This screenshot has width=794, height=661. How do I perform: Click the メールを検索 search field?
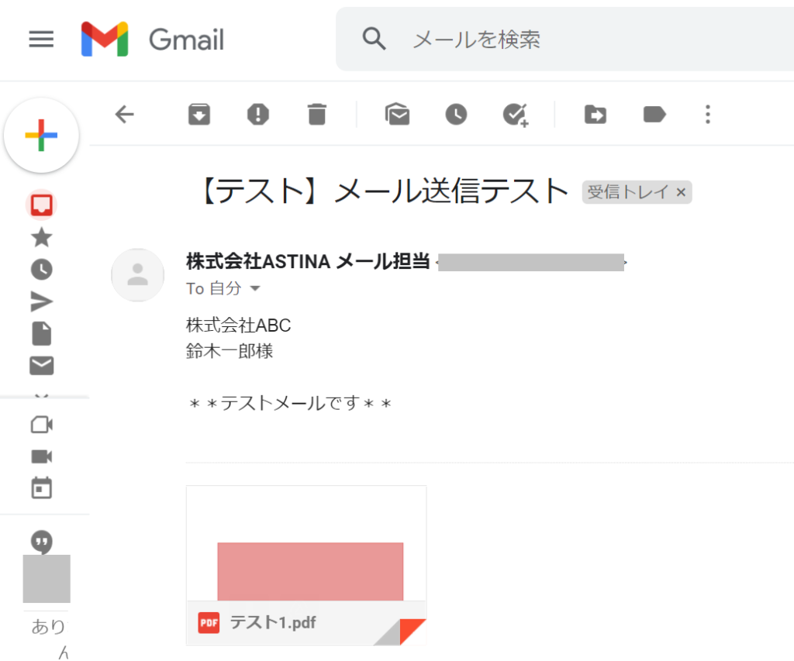[x=564, y=40]
